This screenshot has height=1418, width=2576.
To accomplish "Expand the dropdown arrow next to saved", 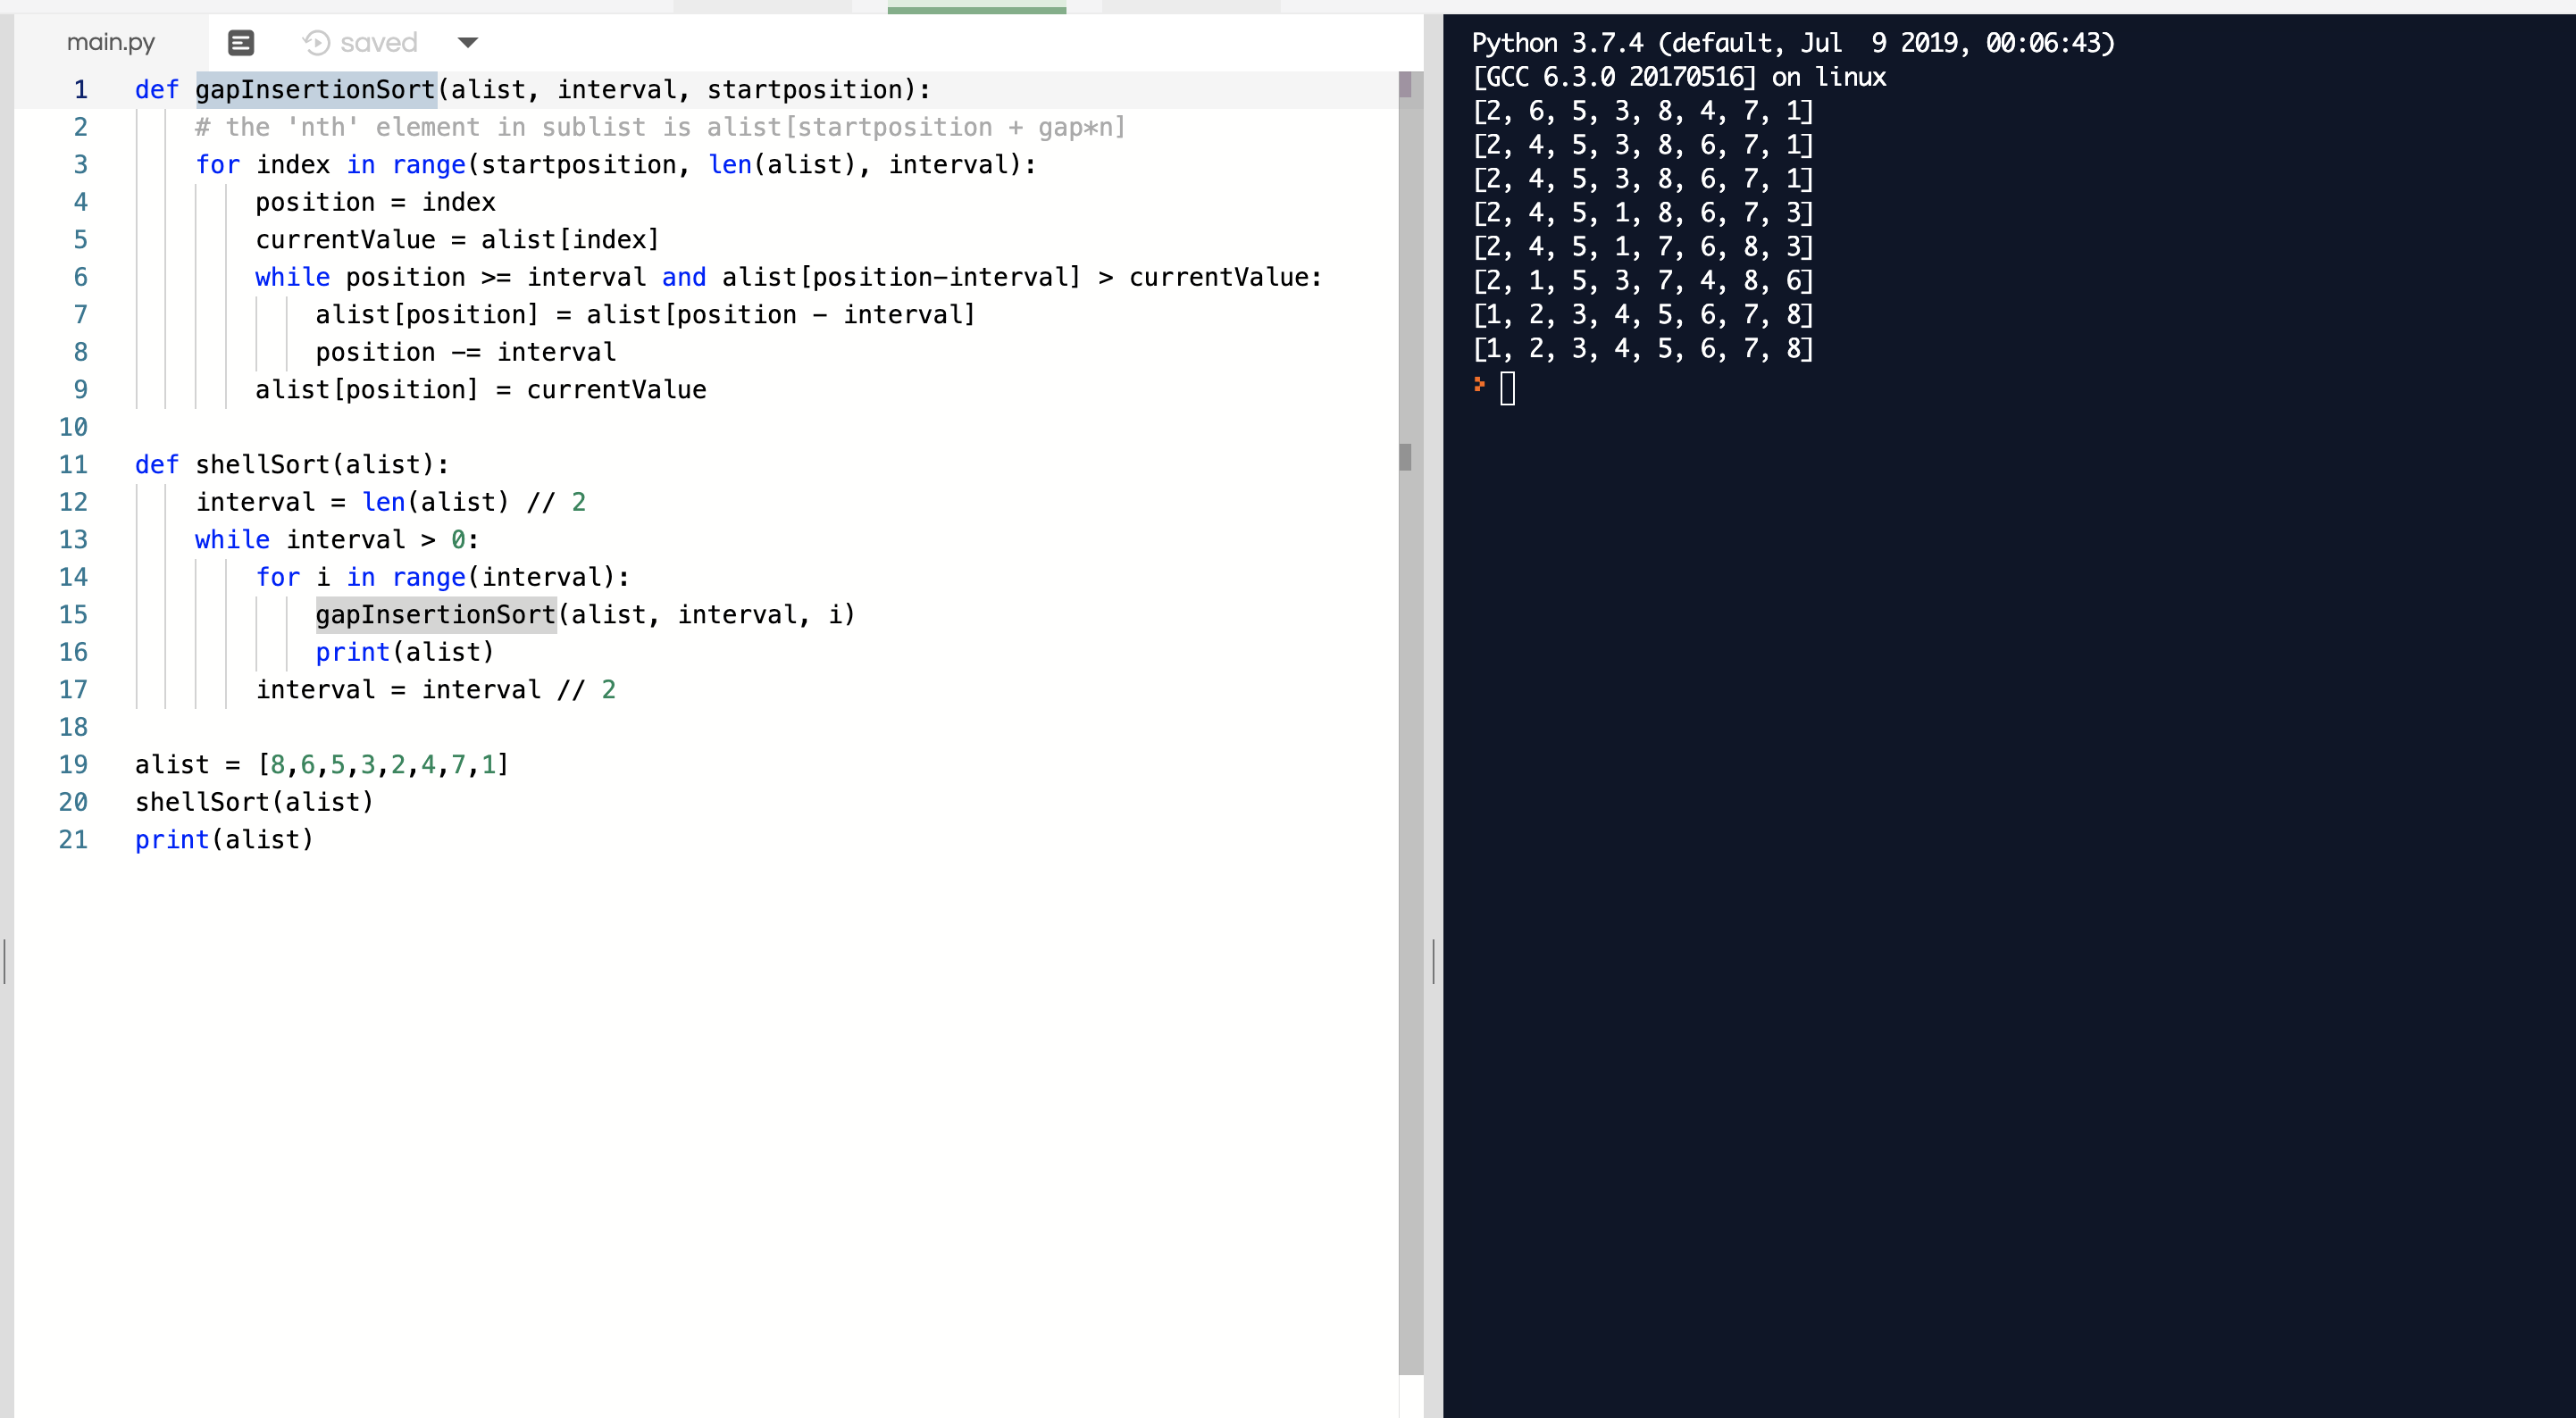I will tap(467, 43).
